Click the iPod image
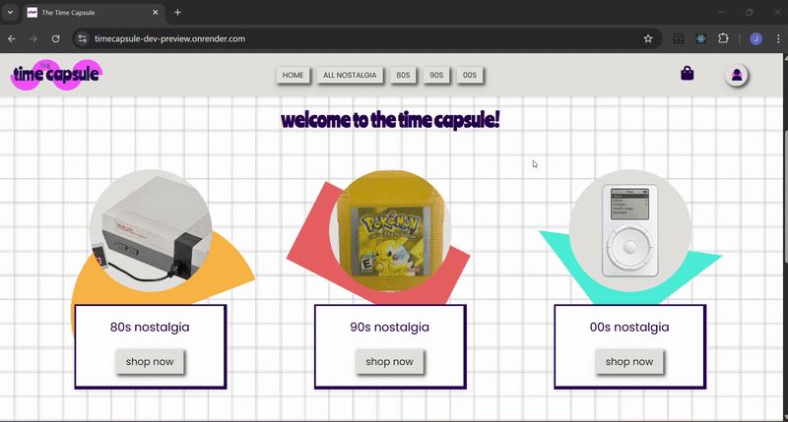 630,231
